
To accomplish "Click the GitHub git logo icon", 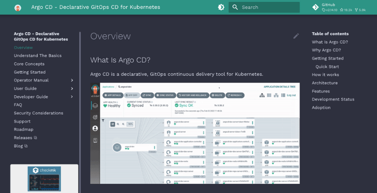I will pos(316,7).
